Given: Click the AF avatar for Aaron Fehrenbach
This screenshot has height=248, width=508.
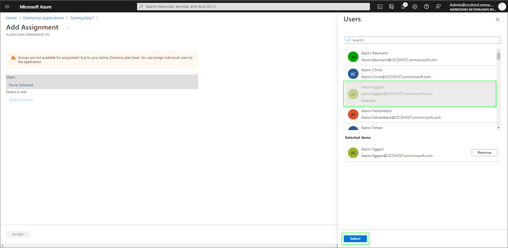Looking at the screenshot, I should 353,114.
